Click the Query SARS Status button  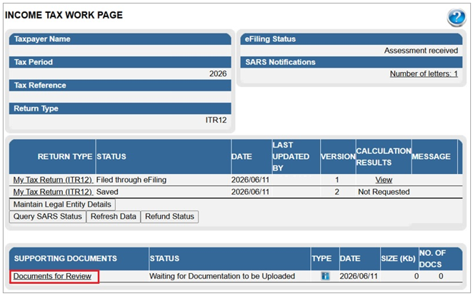(48, 217)
